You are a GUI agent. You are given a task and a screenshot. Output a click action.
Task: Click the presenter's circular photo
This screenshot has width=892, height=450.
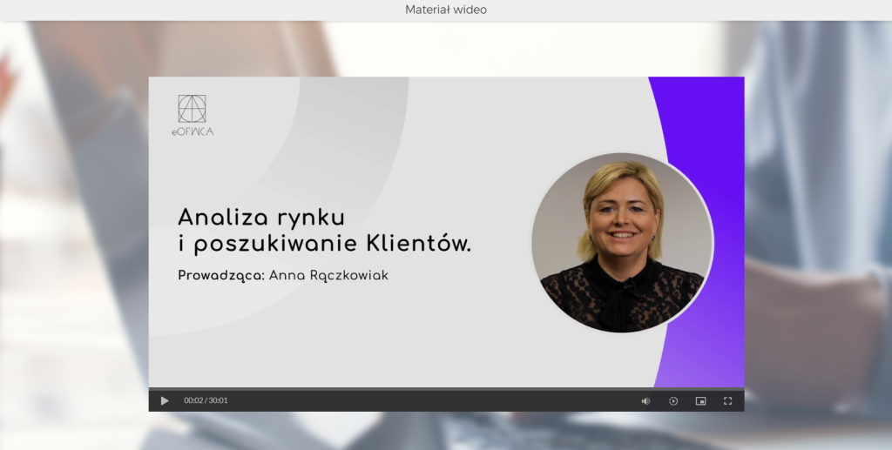tap(622, 243)
